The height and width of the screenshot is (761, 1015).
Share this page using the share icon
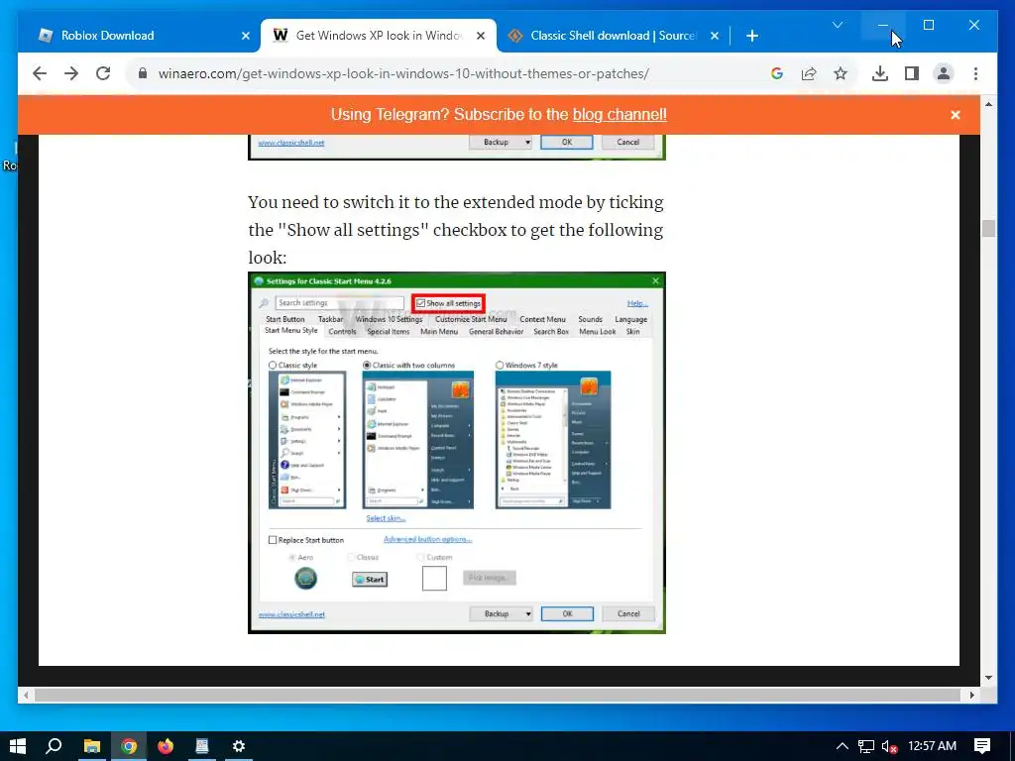[x=809, y=73]
